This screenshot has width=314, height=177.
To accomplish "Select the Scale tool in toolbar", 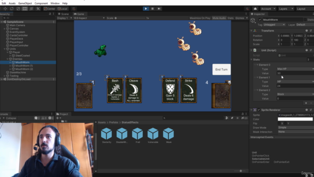I will (18, 9).
